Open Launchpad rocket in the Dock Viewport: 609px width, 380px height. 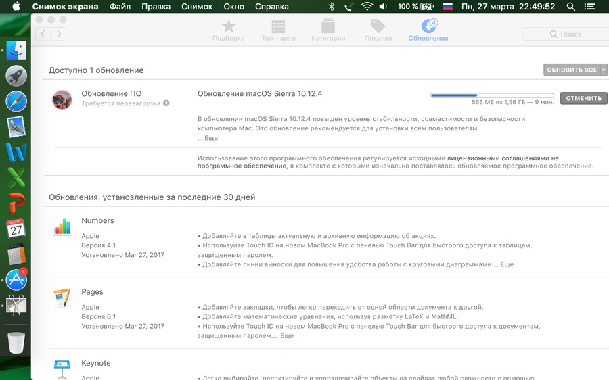(16, 76)
